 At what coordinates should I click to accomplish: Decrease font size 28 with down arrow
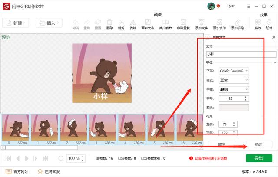245,100
